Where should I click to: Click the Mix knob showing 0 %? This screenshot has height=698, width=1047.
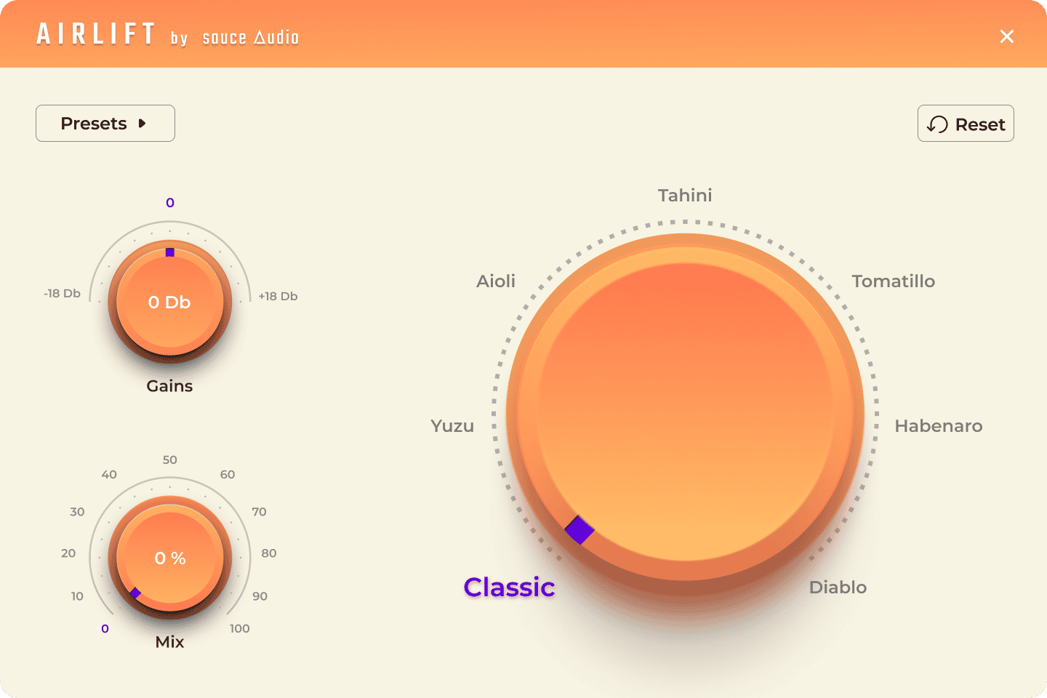(170, 558)
